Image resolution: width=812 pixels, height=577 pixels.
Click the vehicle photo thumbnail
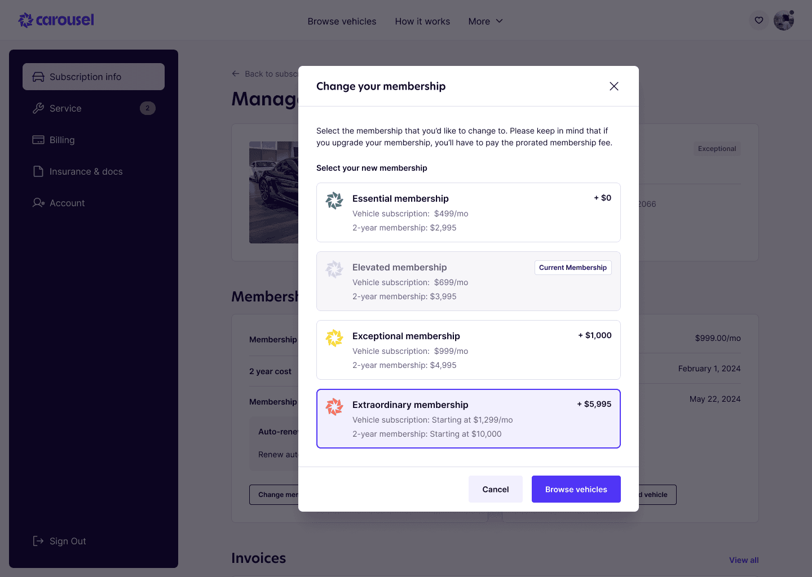point(274,192)
